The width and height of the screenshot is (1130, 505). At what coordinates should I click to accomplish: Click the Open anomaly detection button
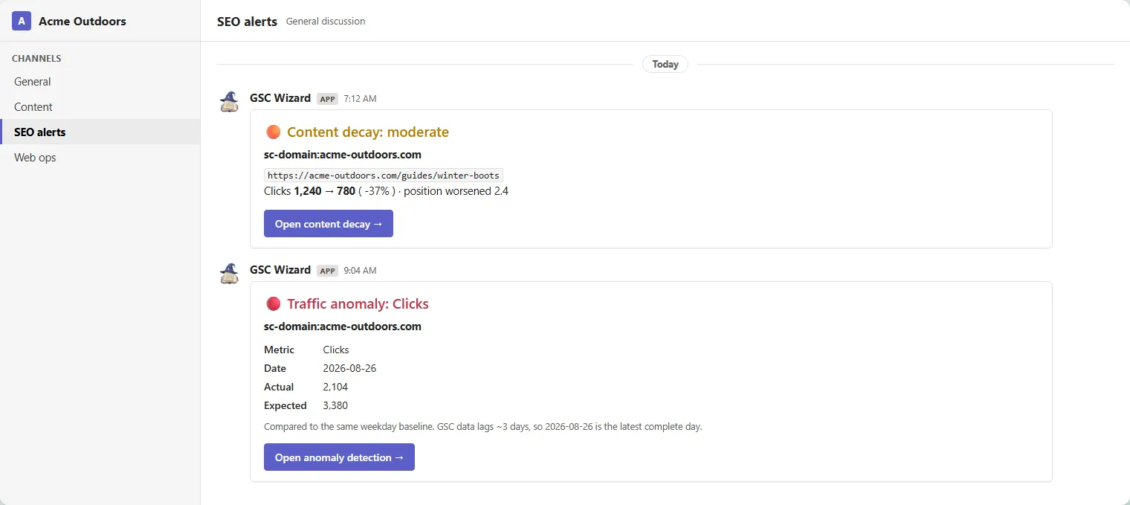pos(339,457)
